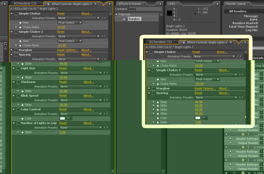This screenshot has height=174, width=264.
Task: Open About for the Thickness effect
Action: [x=89, y=82]
